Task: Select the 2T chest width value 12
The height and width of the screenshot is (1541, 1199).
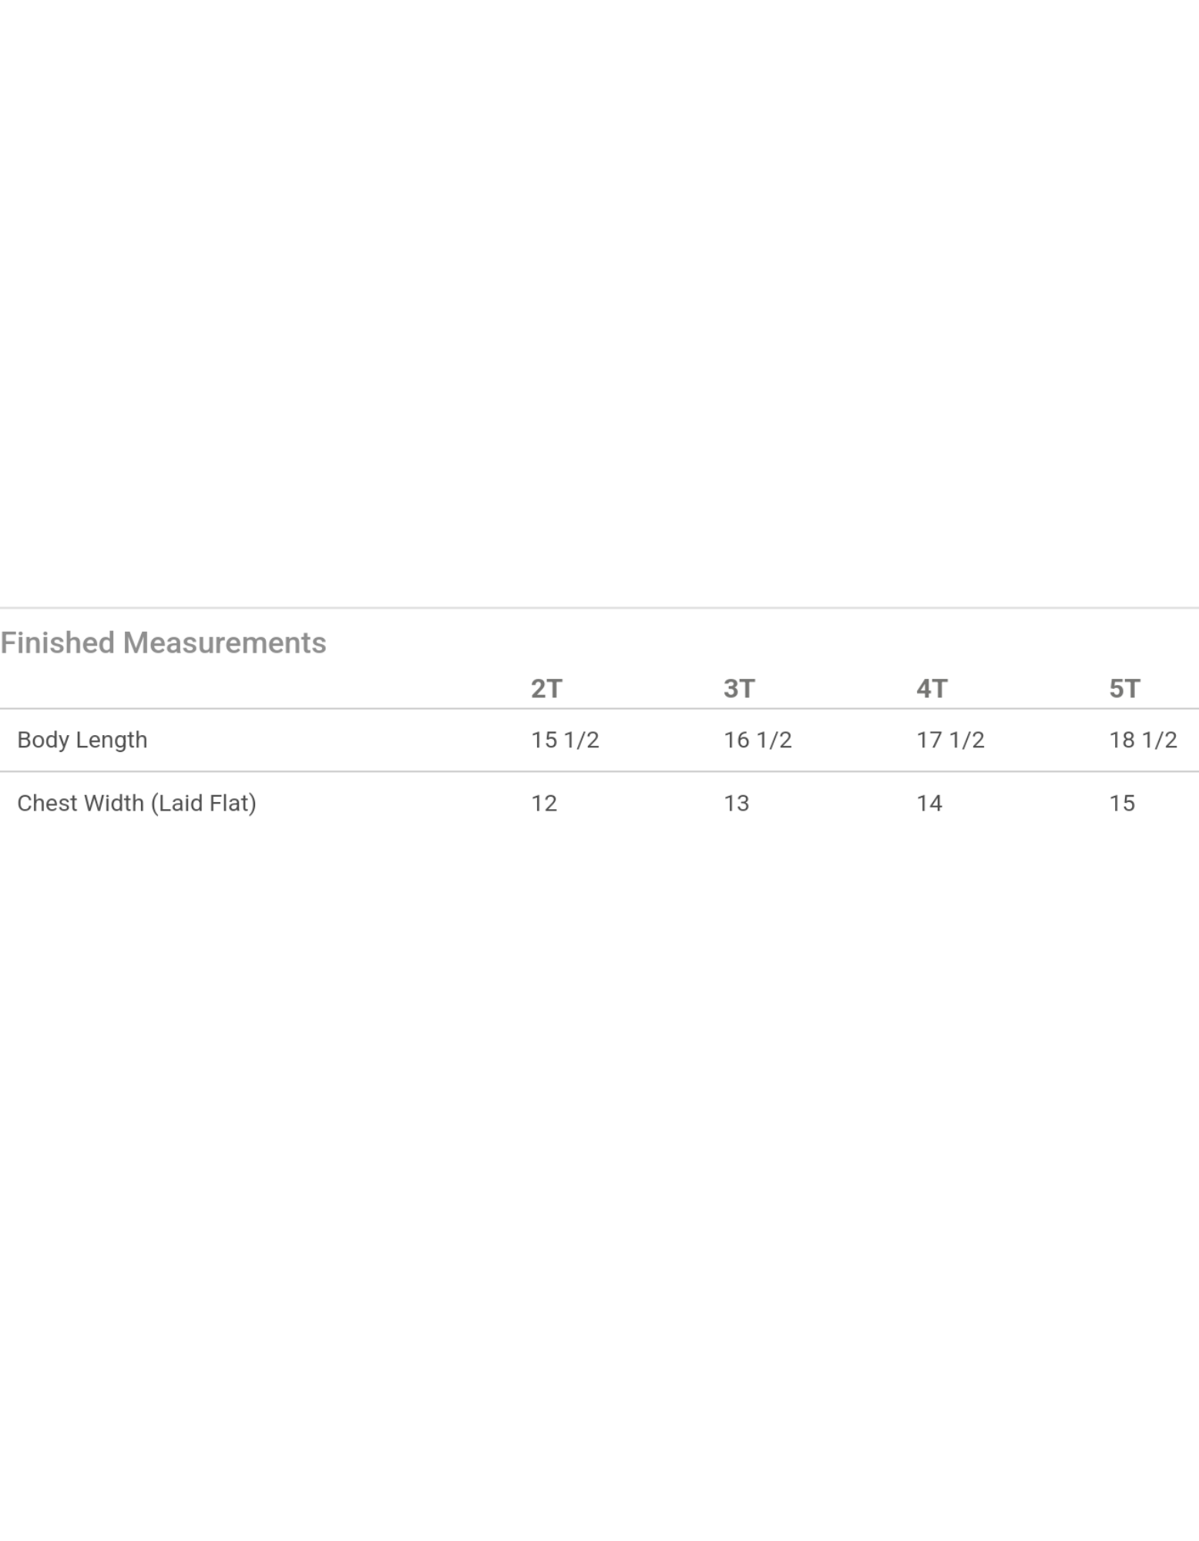Action: coord(544,803)
